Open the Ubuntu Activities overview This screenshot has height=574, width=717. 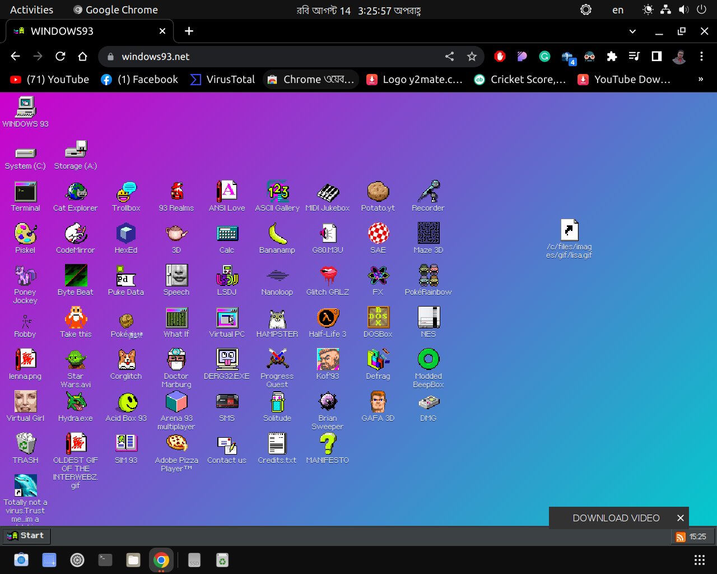[x=31, y=10]
